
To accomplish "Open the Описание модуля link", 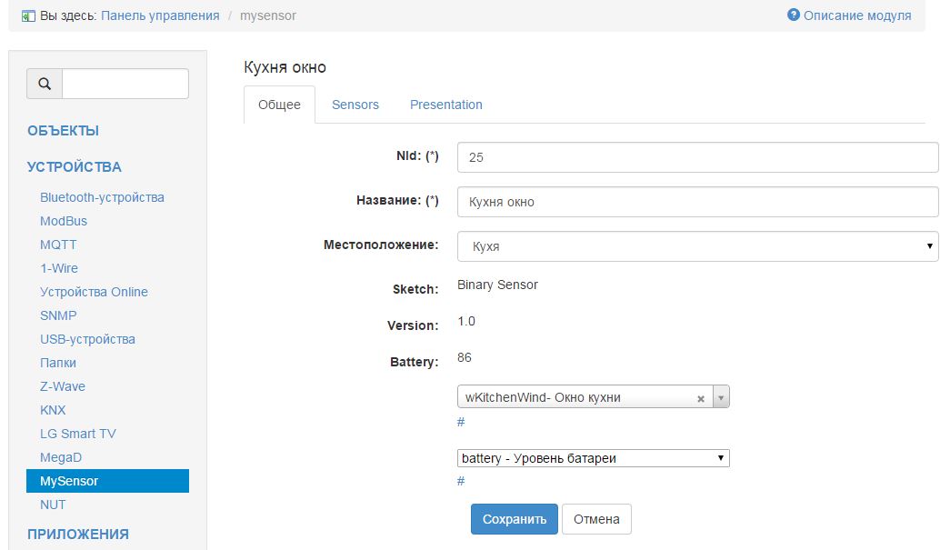I will tap(856, 15).
